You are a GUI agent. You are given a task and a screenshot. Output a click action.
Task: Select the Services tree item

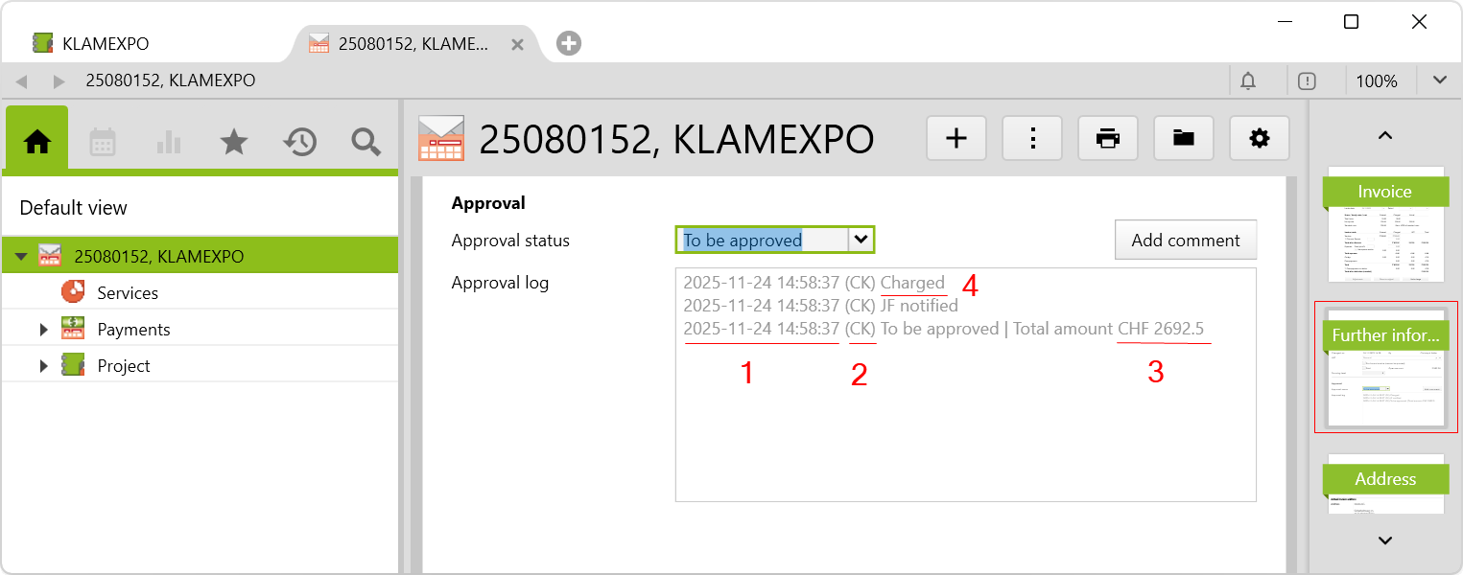point(128,293)
